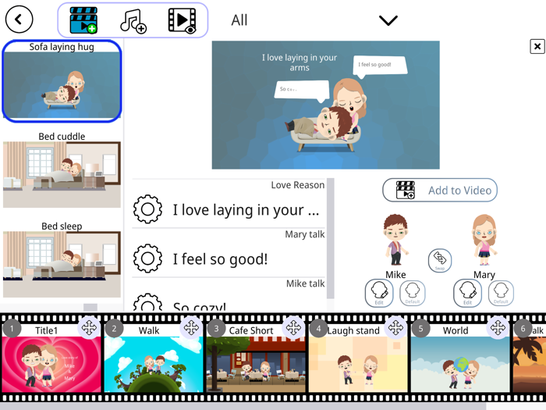Select the Laugh stand clip in timeline
Screen dimensions: 546x410
point(358,358)
